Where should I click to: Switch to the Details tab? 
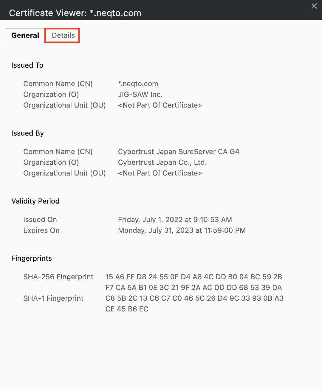63,35
